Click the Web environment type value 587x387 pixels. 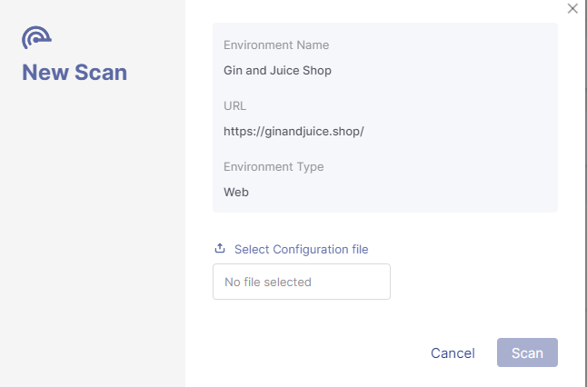click(236, 192)
